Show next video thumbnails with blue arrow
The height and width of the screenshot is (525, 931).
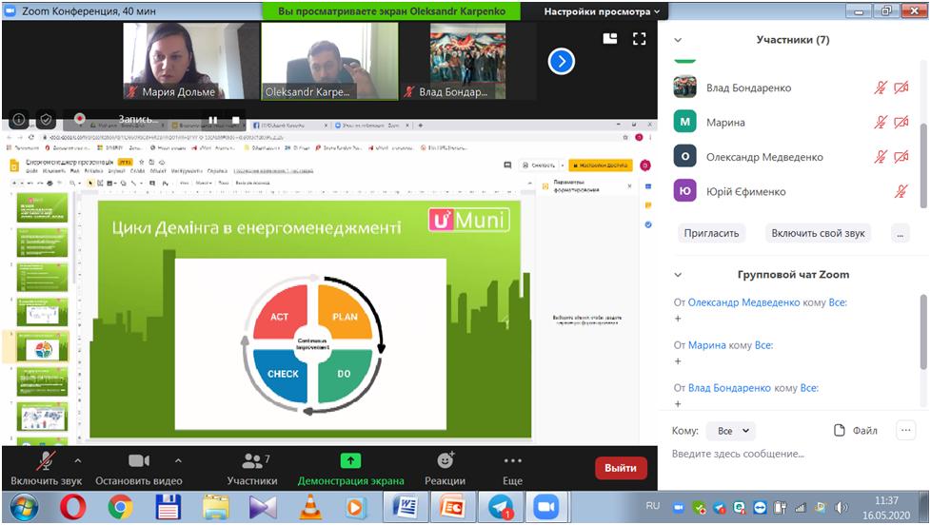click(562, 62)
